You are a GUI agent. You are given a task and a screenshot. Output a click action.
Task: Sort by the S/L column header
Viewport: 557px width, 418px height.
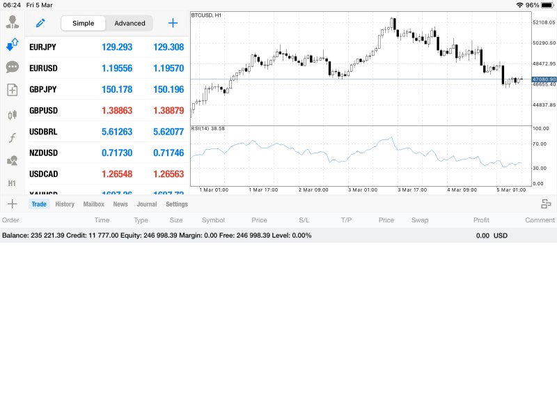tap(304, 220)
